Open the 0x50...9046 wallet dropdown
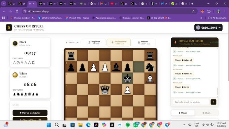Viewport: 229px width, 129px height. [x=208, y=28]
